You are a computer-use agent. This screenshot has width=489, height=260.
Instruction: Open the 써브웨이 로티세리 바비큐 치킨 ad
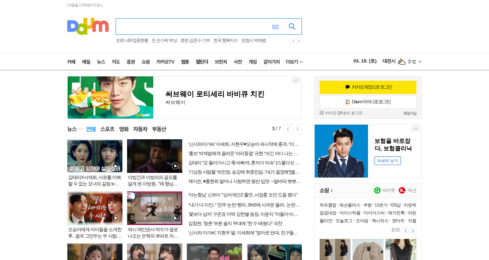(x=184, y=97)
